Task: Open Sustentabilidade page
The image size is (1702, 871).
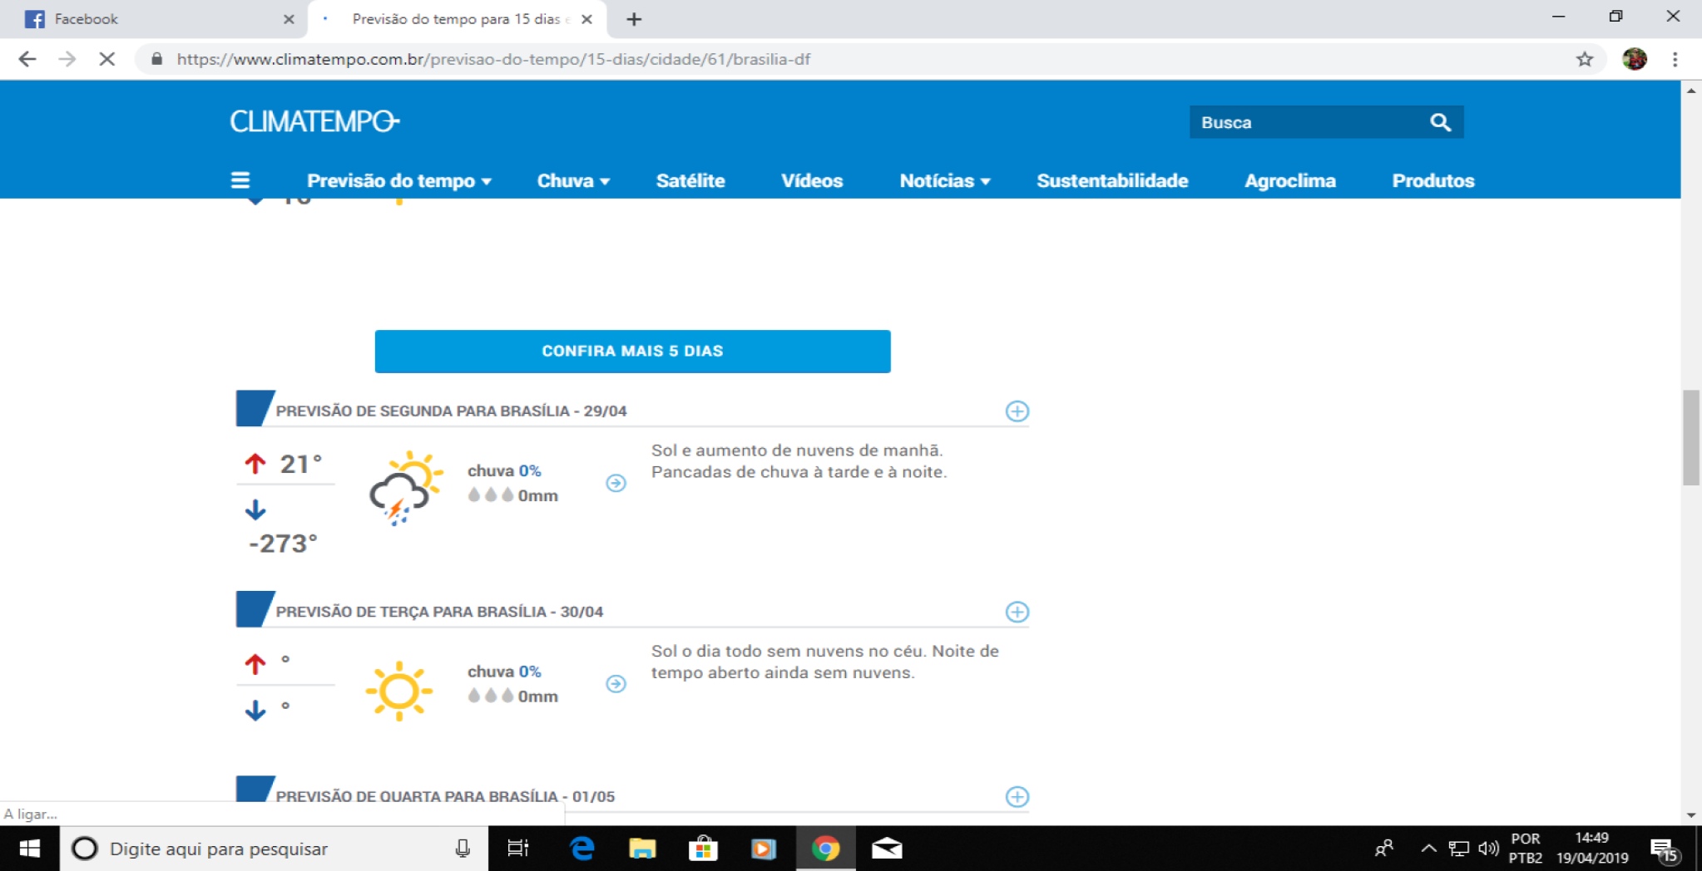Action: 1112,180
